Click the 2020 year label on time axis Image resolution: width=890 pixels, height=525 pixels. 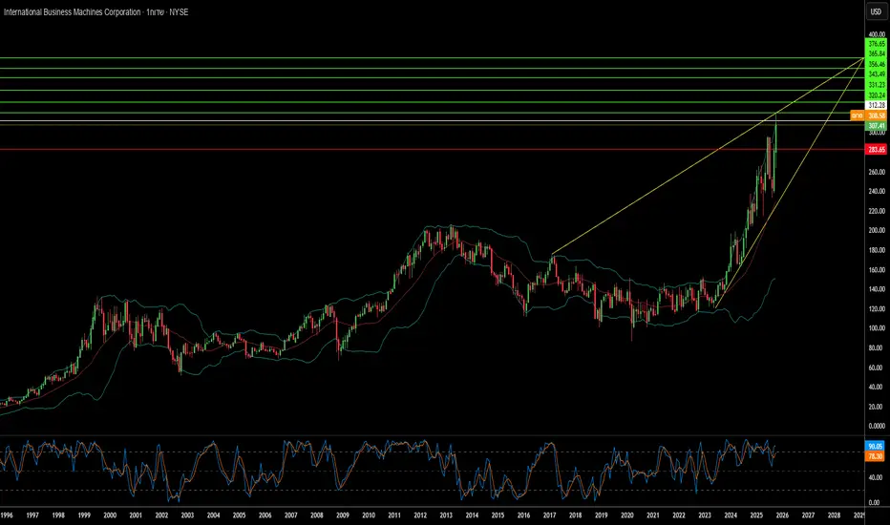tap(625, 515)
